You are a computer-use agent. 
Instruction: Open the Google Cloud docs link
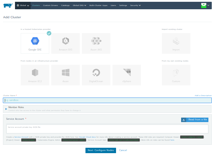click(87, 137)
